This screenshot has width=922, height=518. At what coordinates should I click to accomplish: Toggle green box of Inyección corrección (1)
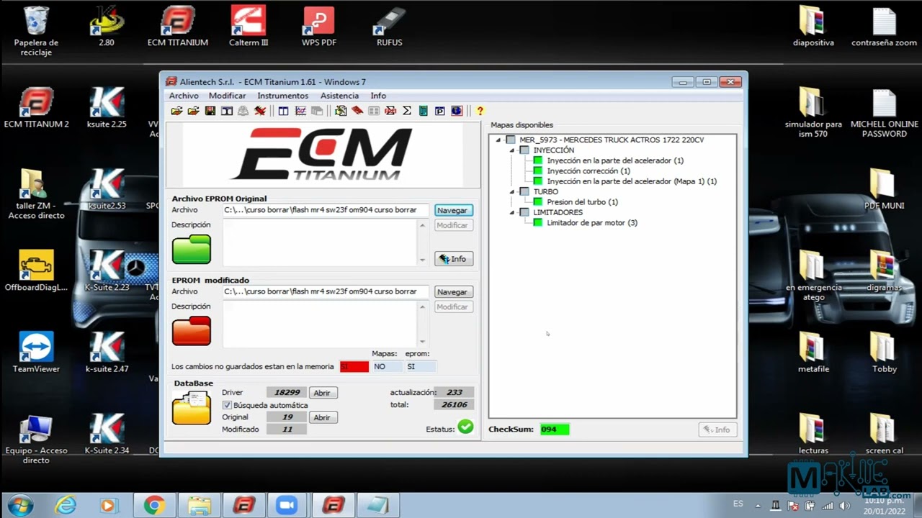coord(537,171)
